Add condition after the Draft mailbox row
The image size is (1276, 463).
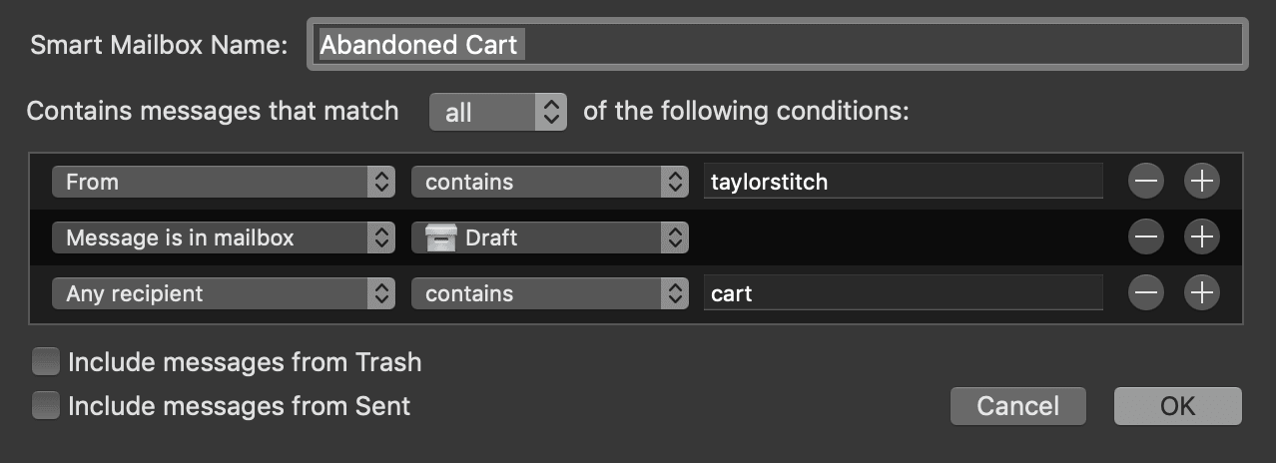click(x=1202, y=236)
